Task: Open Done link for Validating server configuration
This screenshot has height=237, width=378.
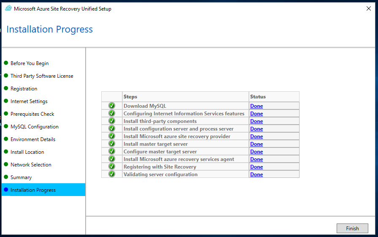Action: pyautogui.click(x=256, y=174)
